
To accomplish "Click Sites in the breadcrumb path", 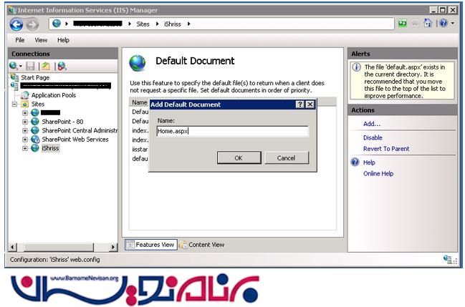I will (143, 24).
